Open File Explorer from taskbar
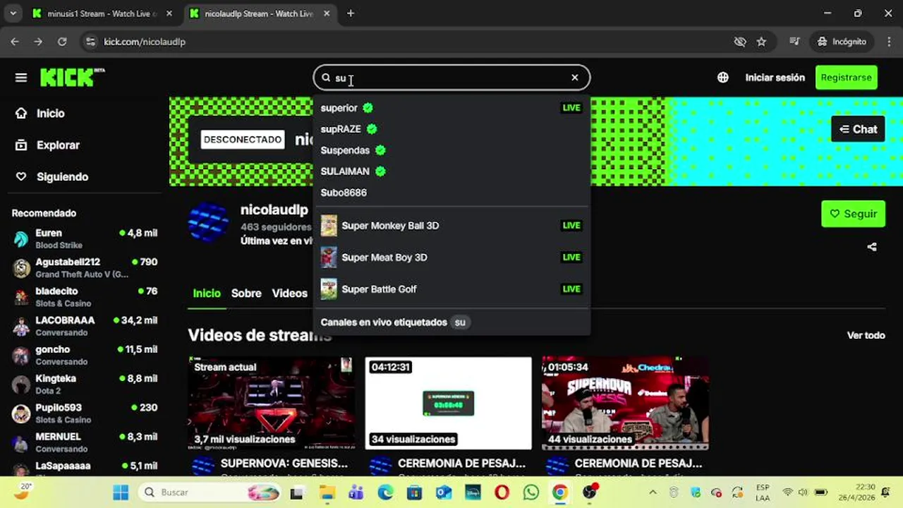 (x=327, y=492)
